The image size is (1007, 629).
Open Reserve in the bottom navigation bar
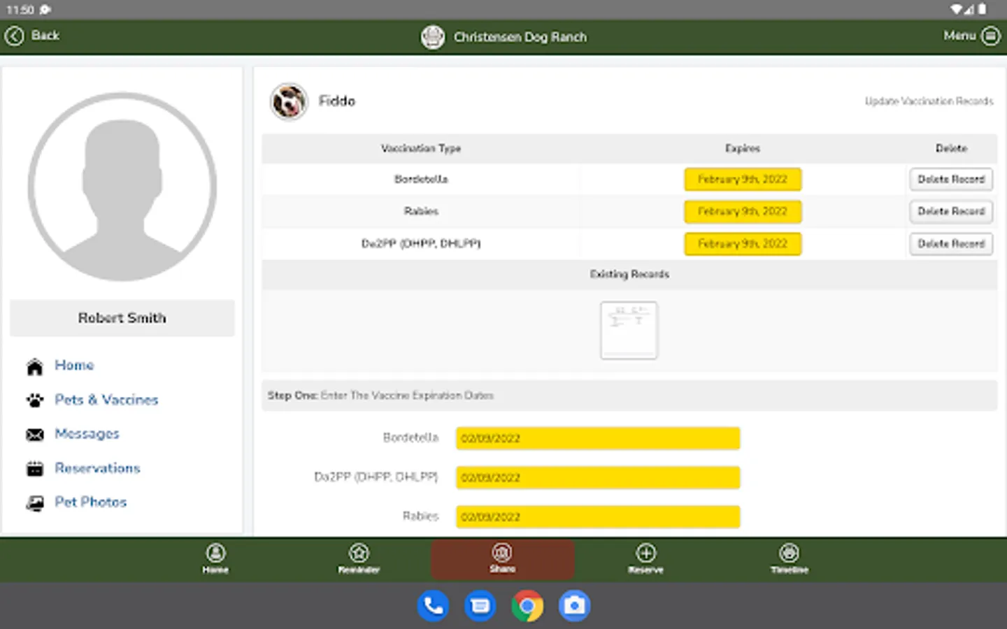pos(645,559)
